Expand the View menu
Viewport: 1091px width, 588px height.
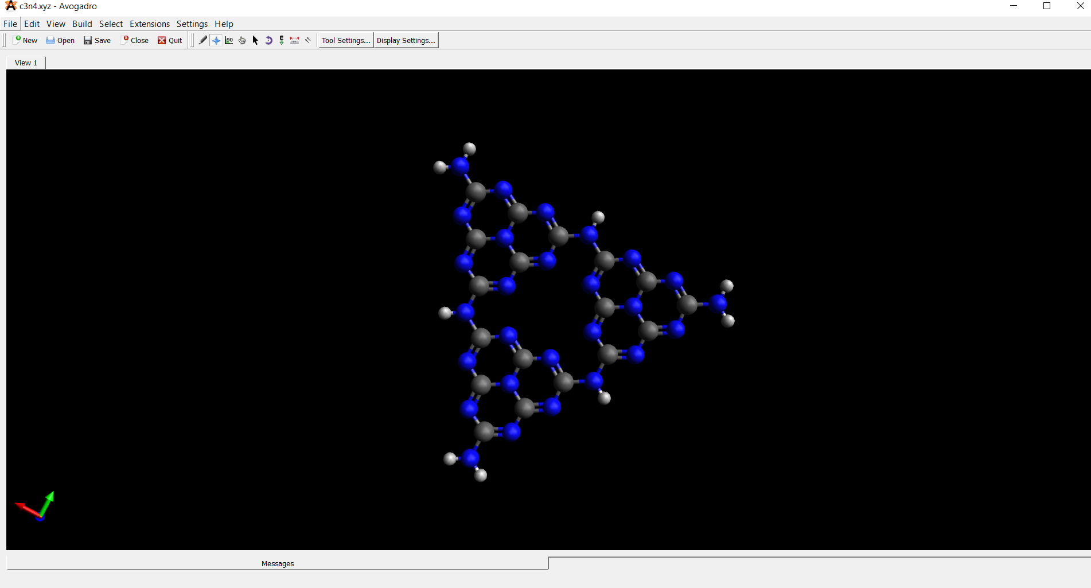click(56, 24)
